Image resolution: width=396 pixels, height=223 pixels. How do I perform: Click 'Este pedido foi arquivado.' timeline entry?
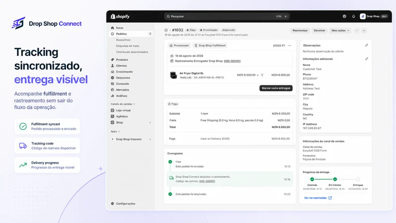pos(191,194)
